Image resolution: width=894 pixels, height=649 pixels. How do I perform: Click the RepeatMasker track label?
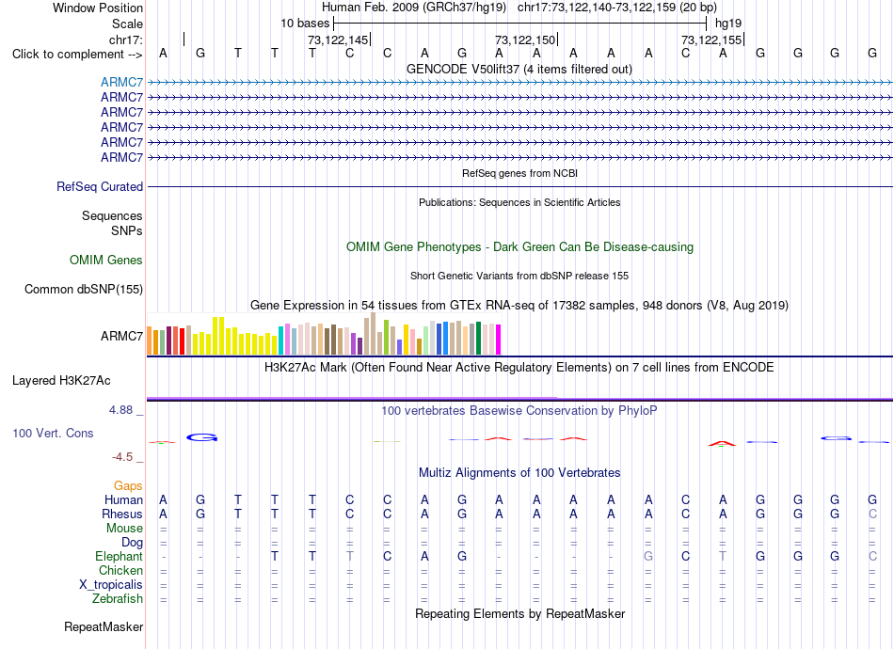pyautogui.click(x=104, y=627)
